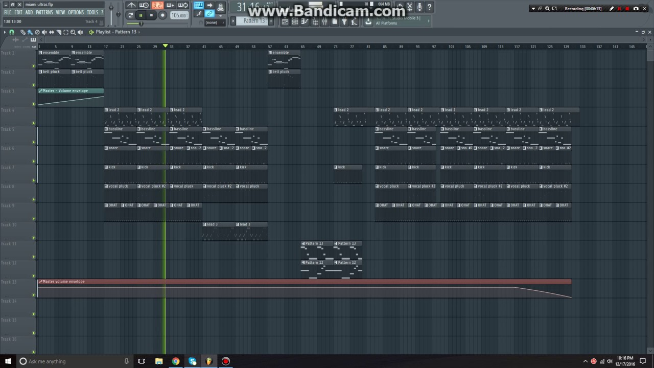
Task: Mute Track 5 using its green dot
Action: point(34,142)
